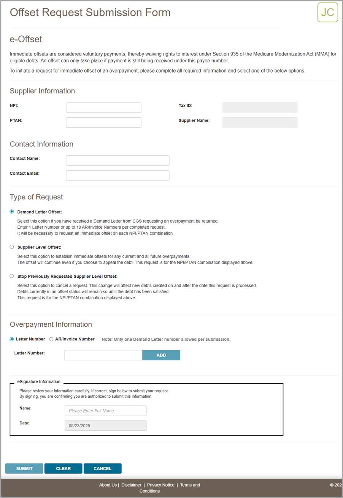343x498 pixels.
Task: Select the Supplier Level Offset option
Action: [11, 247]
